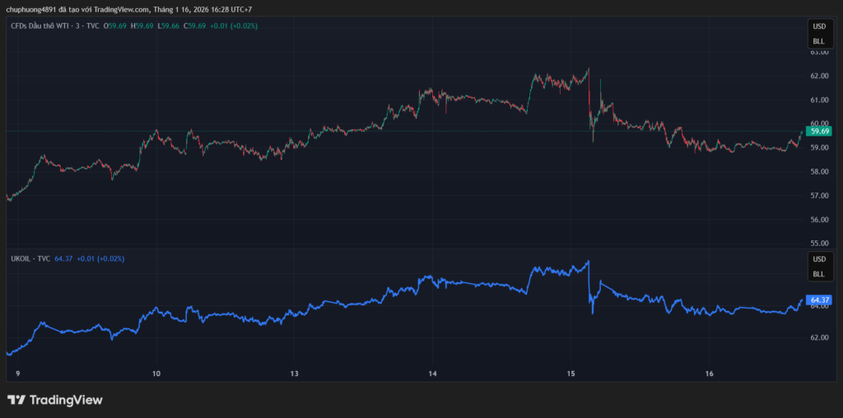843x418 pixels.
Task: Click the TradingView logo icon
Action: point(16,400)
